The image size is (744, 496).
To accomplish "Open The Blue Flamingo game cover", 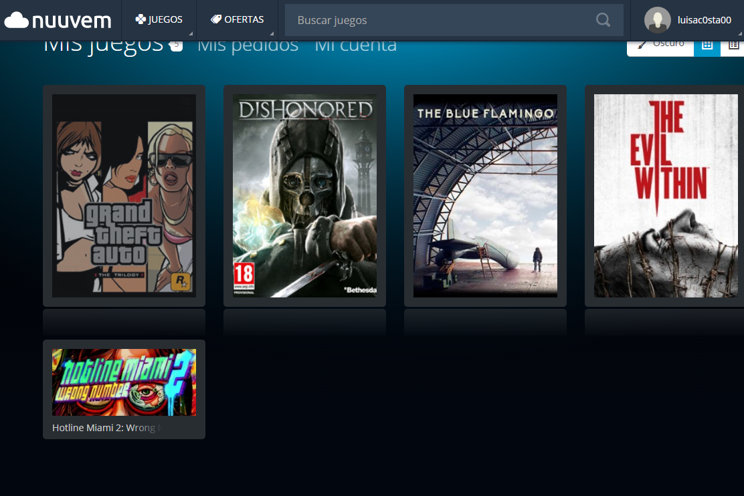I will pyautogui.click(x=485, y=196).
